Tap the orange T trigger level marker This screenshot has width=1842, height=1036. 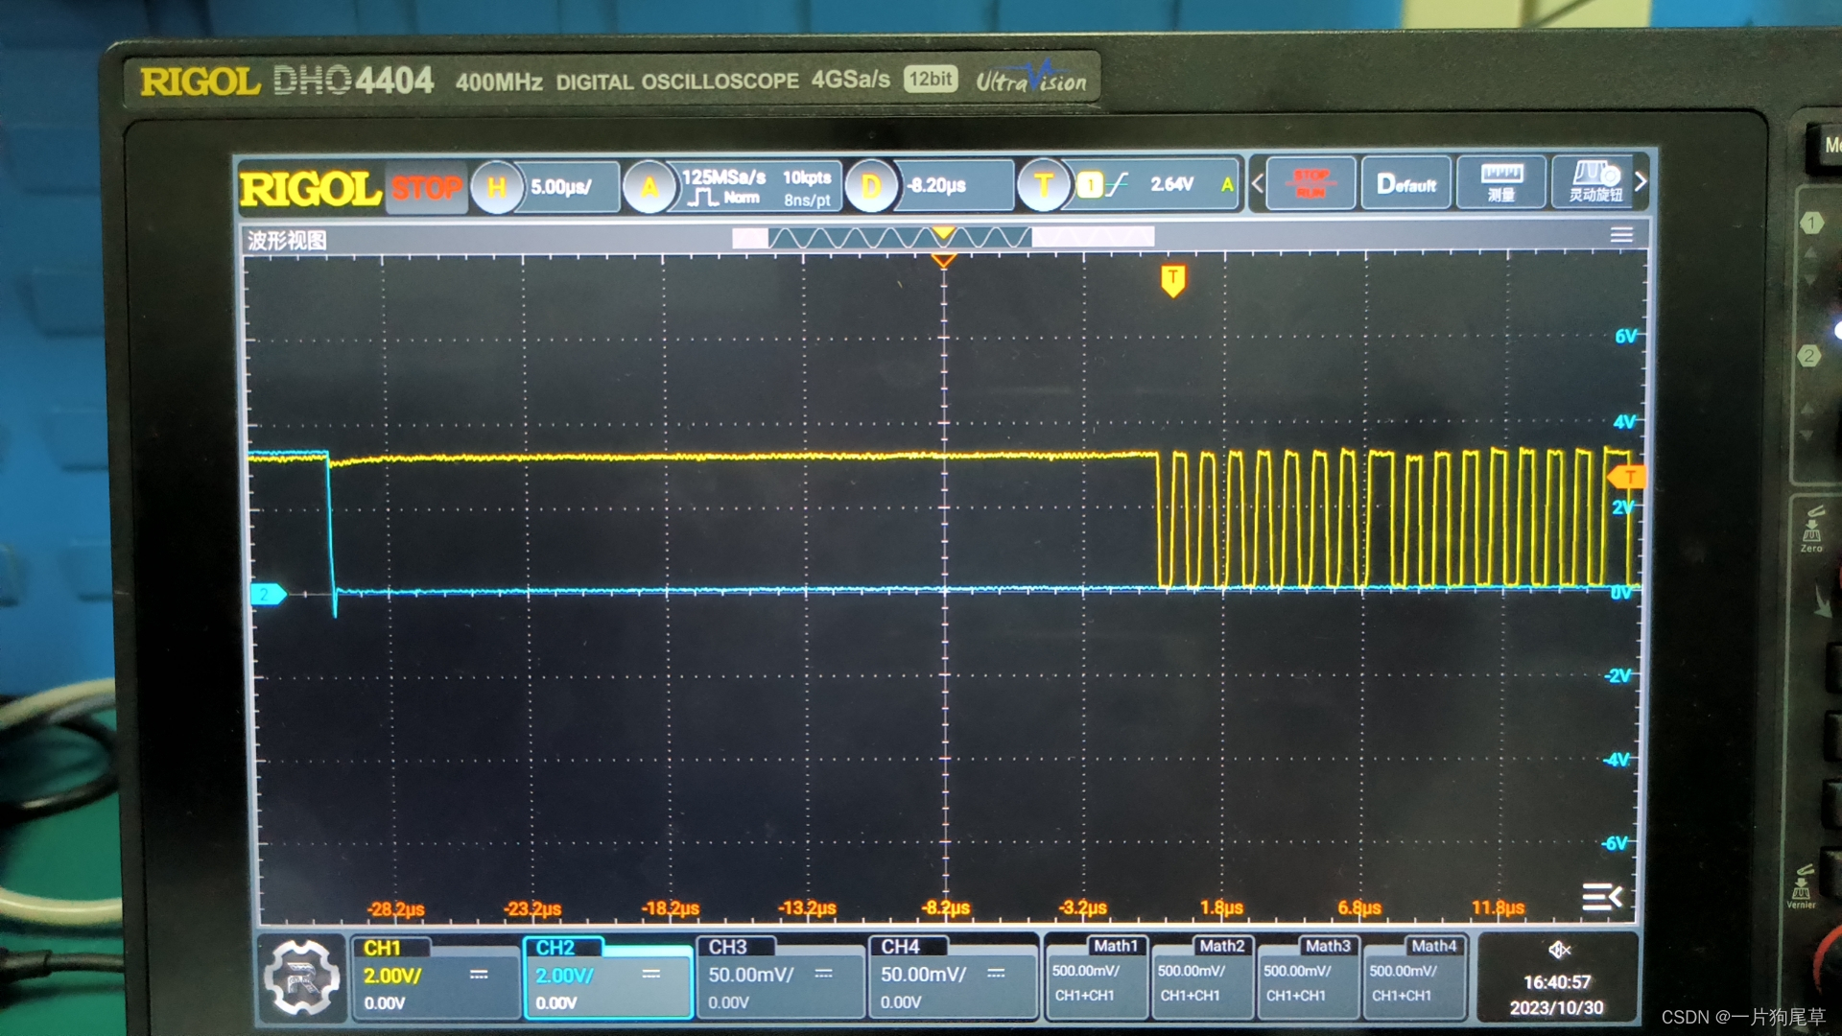point(1627,476)
